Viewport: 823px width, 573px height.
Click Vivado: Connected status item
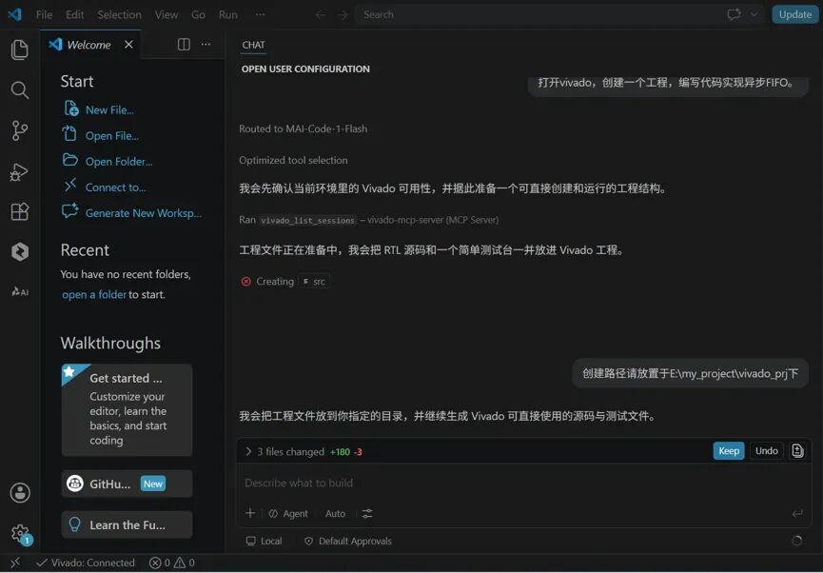coord(85,563)
